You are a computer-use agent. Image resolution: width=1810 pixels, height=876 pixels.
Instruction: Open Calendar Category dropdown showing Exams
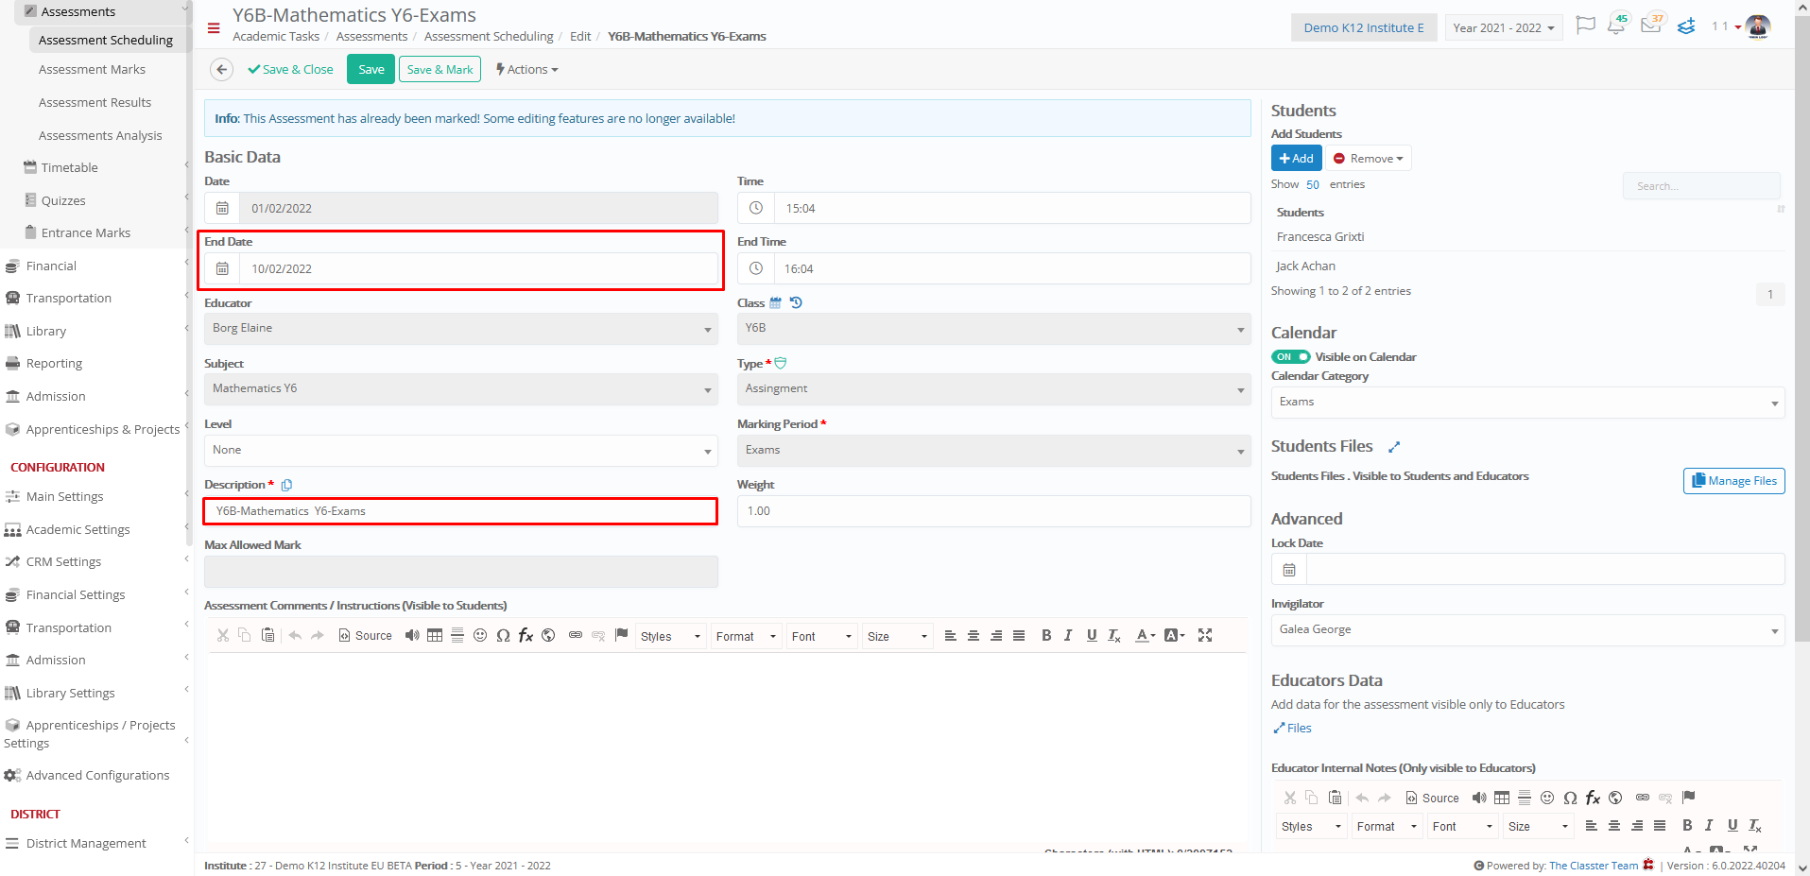tap(1527, 403)
